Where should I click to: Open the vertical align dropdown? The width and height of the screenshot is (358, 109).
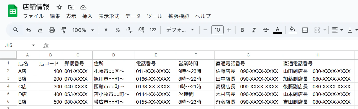[353, 30]
